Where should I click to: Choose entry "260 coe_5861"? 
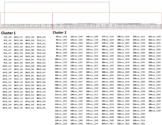tap(139, 124)
